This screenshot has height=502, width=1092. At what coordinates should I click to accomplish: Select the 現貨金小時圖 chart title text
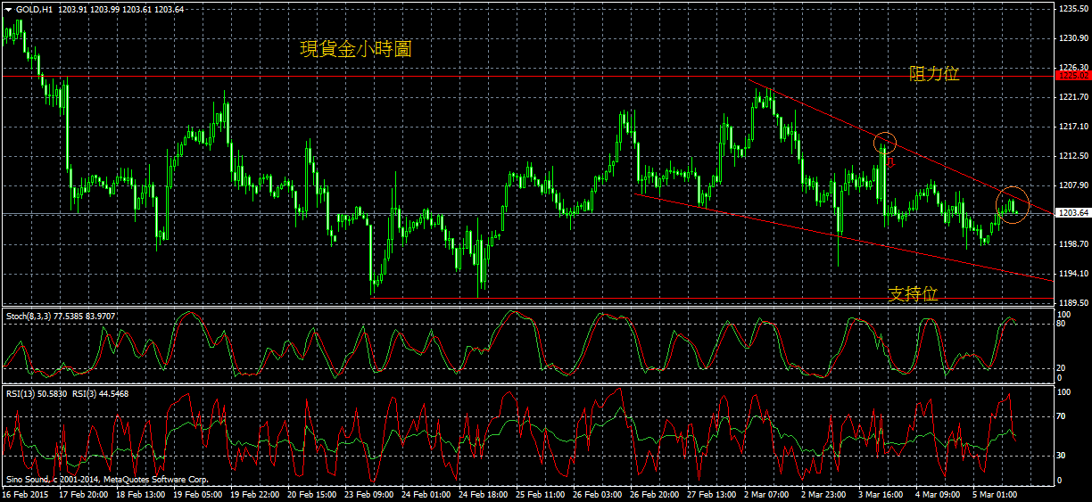pyautogui.click(x=355, y=50)
